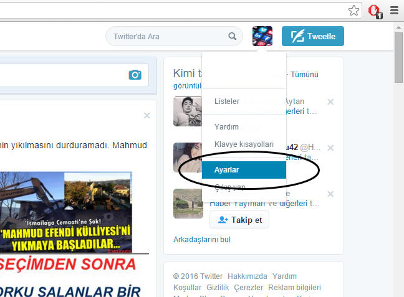404x297 pixels.
Task: Open the first suggested user's avatar photo
Action: click(188, 111)
